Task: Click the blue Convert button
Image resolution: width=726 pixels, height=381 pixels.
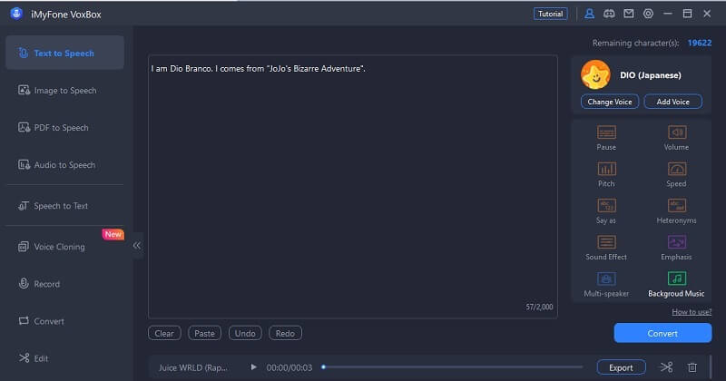Action: tap(662, 333)
